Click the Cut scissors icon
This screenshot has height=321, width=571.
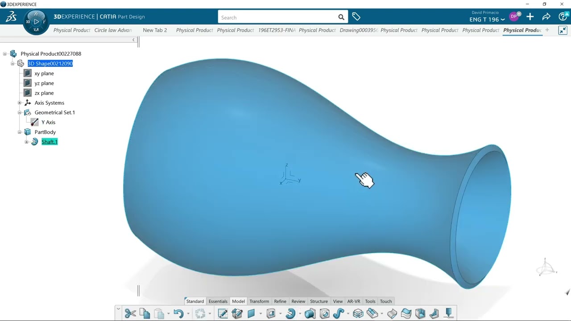tap(130, 313)
